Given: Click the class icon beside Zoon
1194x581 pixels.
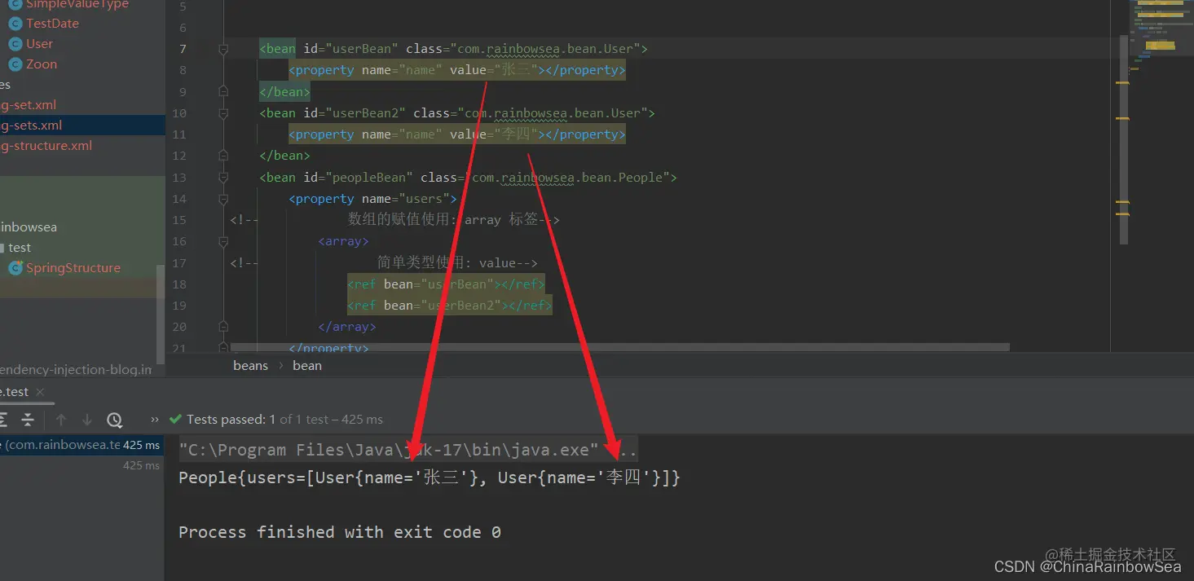Looking at the screenshot, I should tap(15, 64).
